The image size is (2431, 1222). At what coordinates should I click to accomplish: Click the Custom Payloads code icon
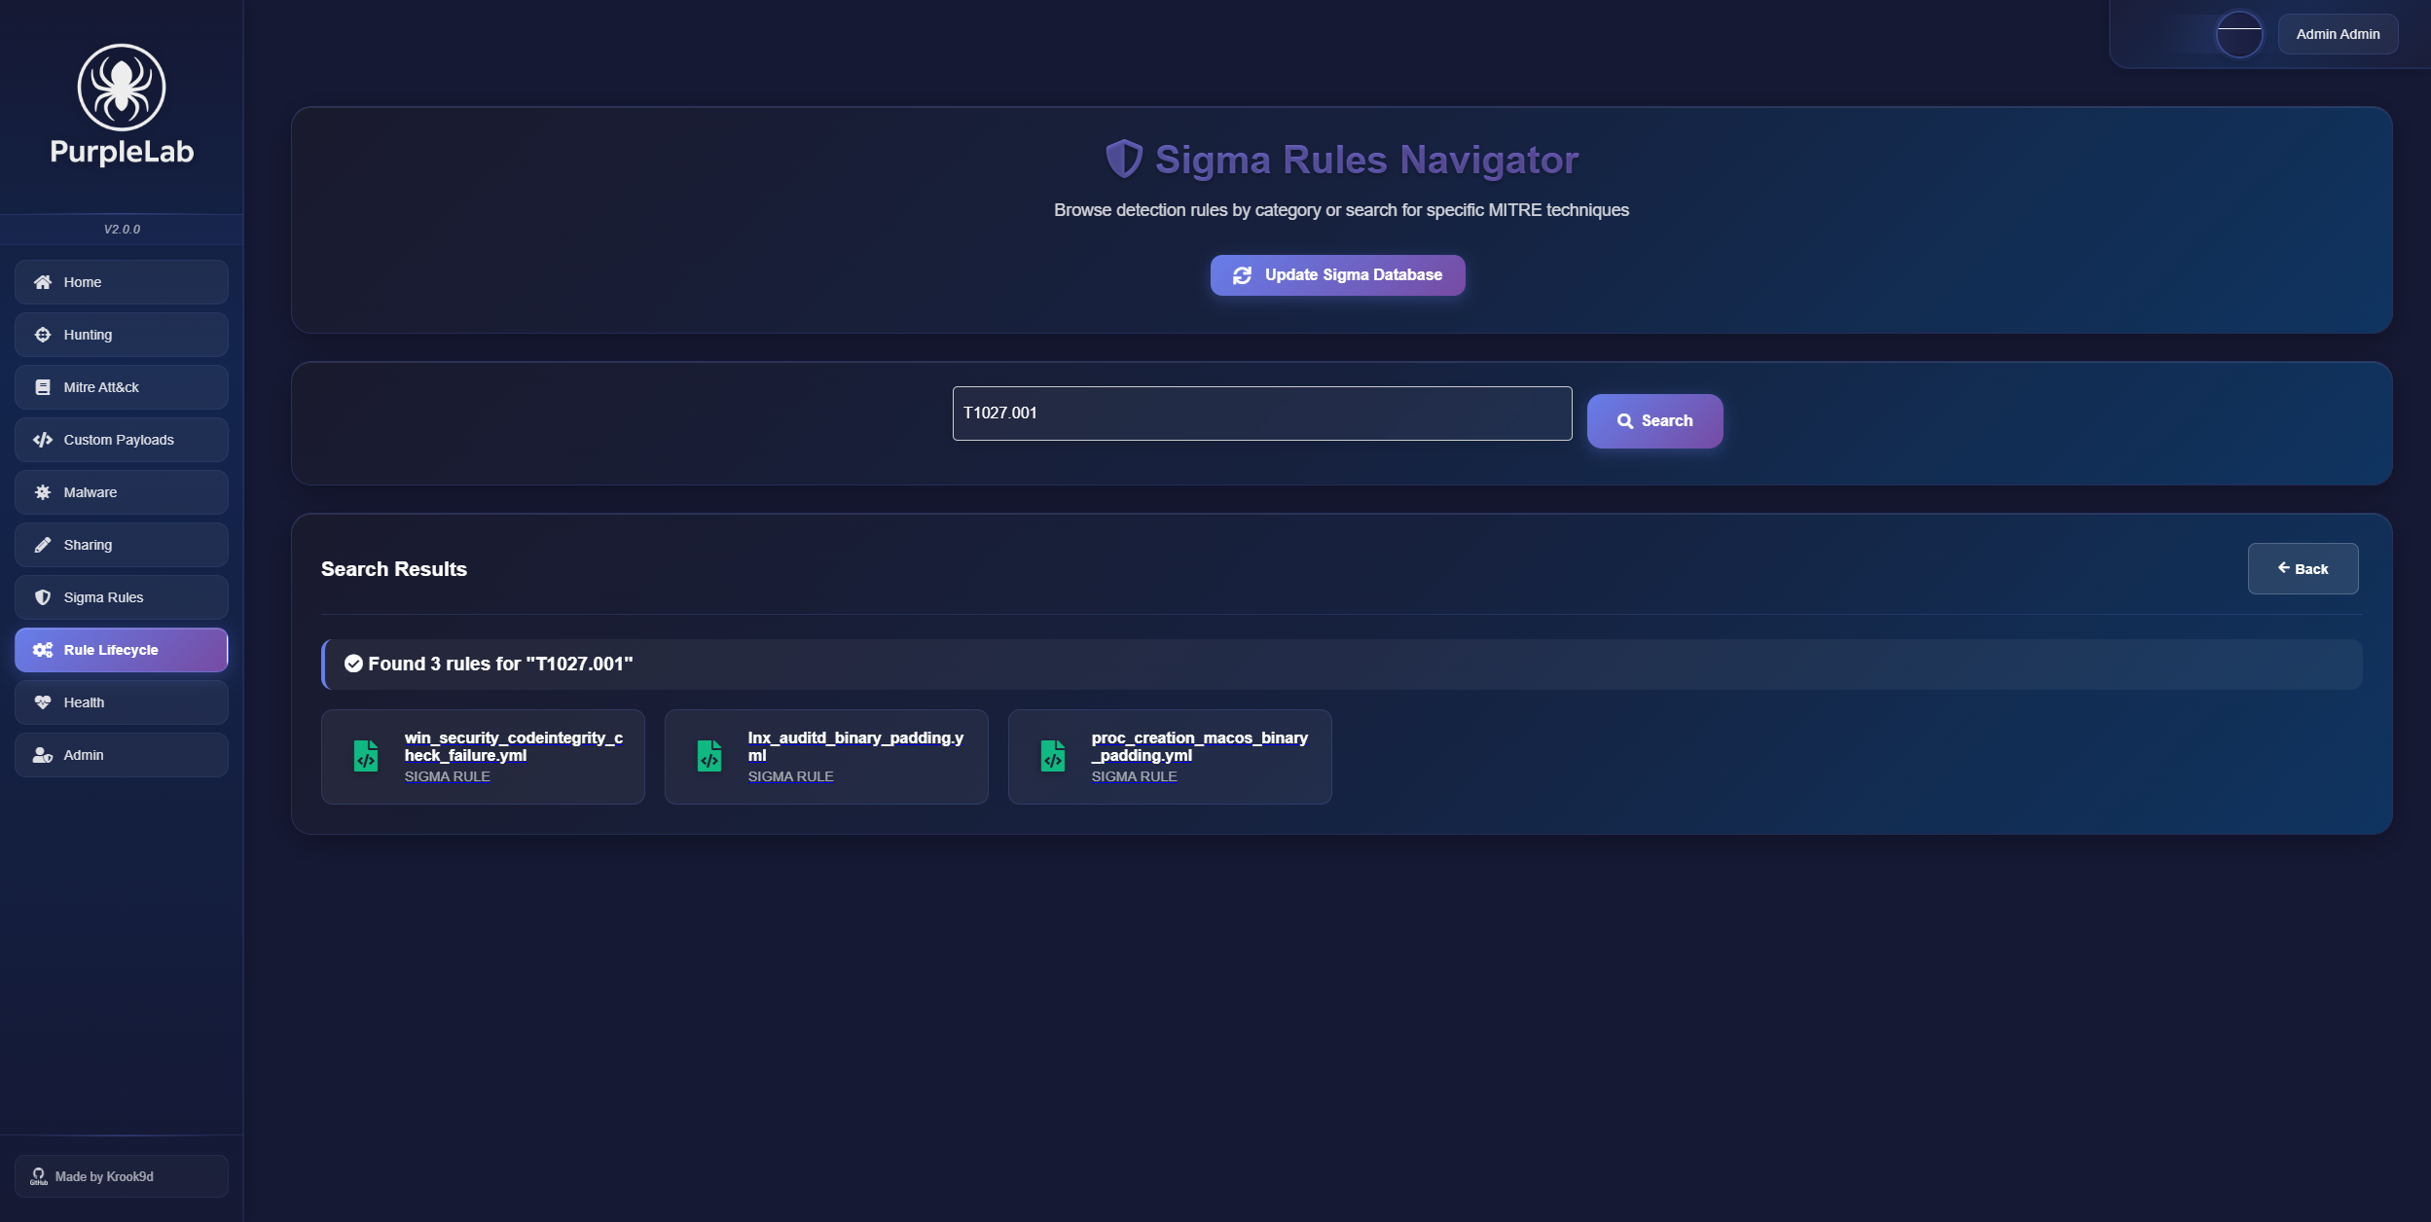[x=43, y=440]
